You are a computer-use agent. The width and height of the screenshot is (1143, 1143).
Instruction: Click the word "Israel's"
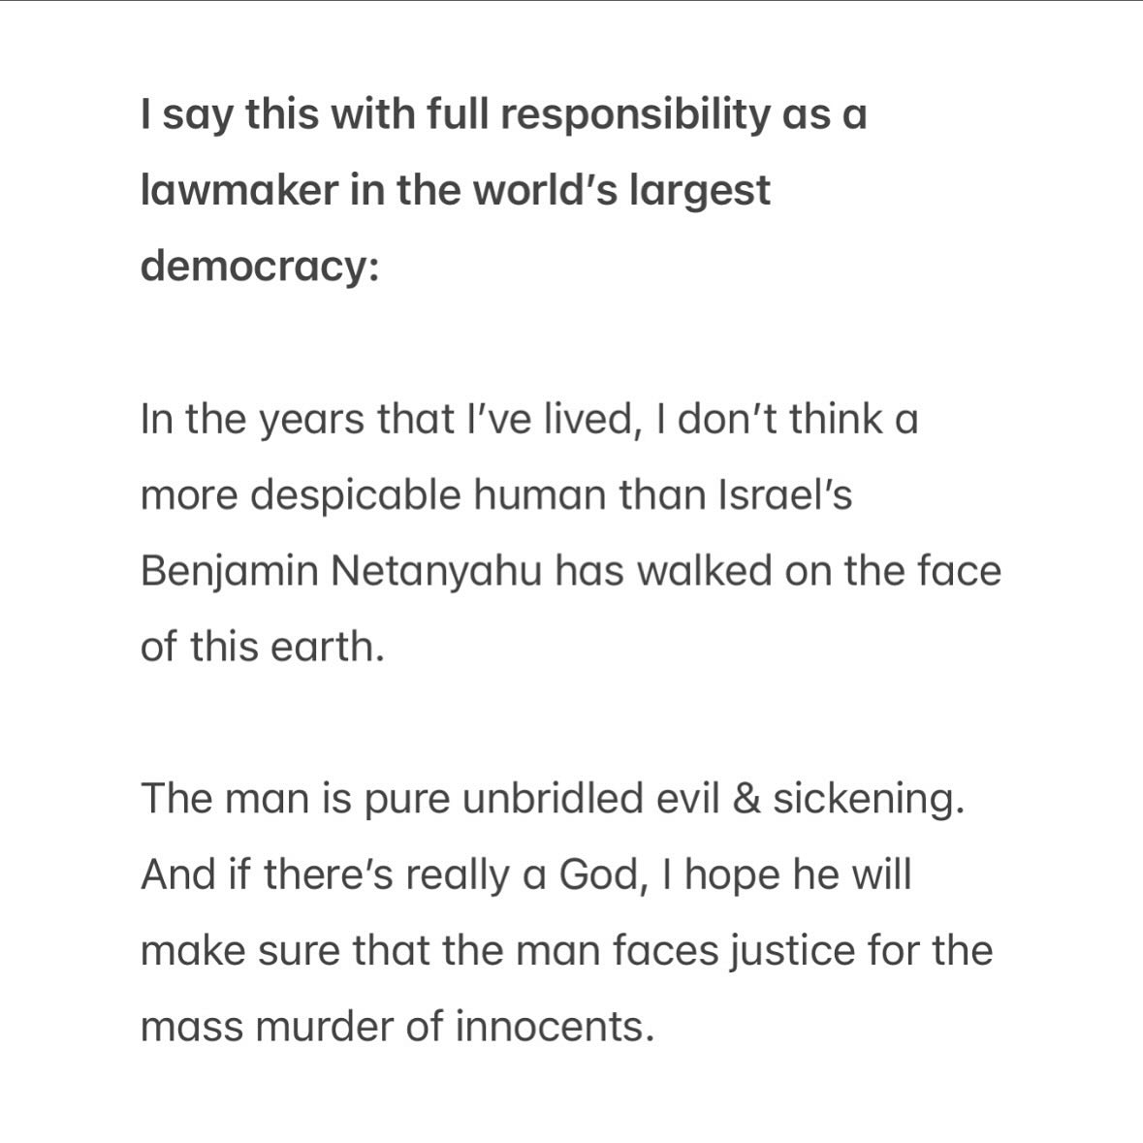[785, 495]
